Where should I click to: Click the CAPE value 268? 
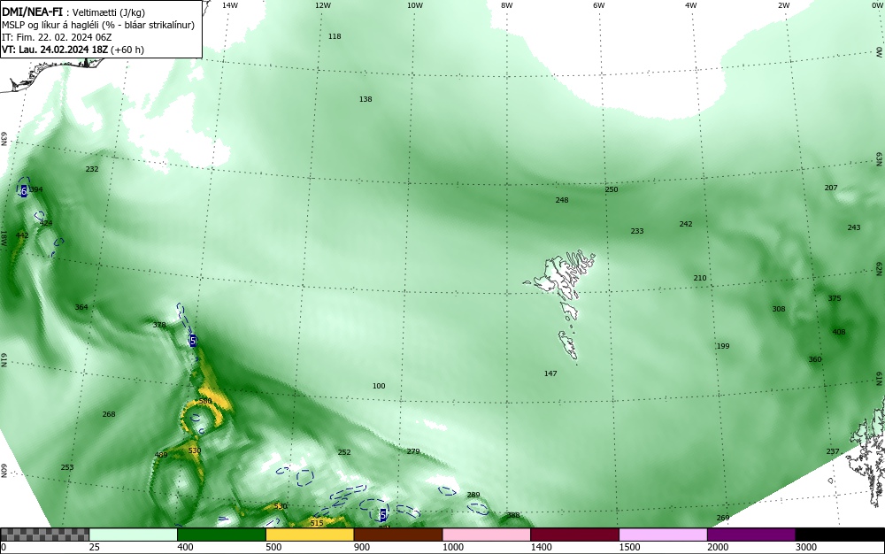coord(108,414)
